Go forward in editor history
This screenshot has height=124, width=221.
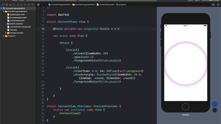click(46, 4)
